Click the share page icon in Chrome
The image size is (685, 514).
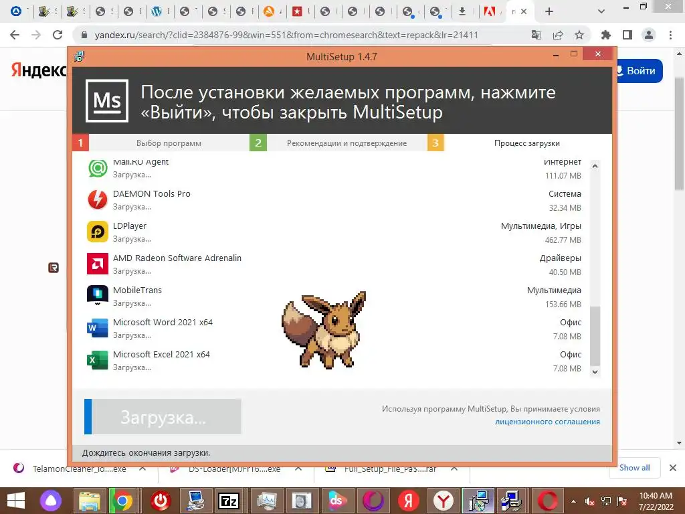558,35
